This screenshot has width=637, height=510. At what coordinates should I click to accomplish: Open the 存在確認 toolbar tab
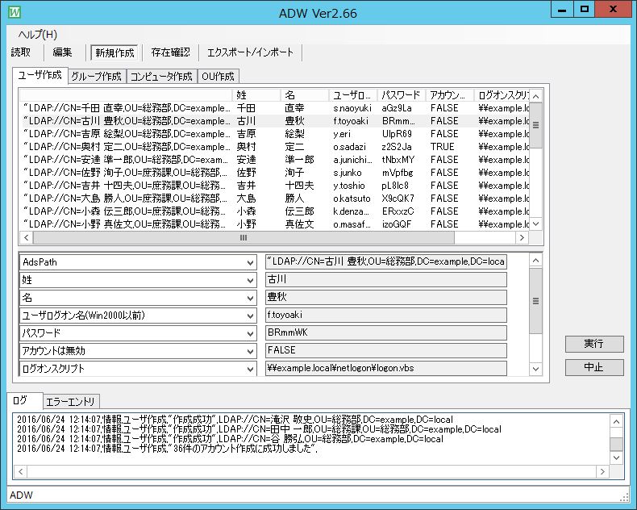[170, 52]
